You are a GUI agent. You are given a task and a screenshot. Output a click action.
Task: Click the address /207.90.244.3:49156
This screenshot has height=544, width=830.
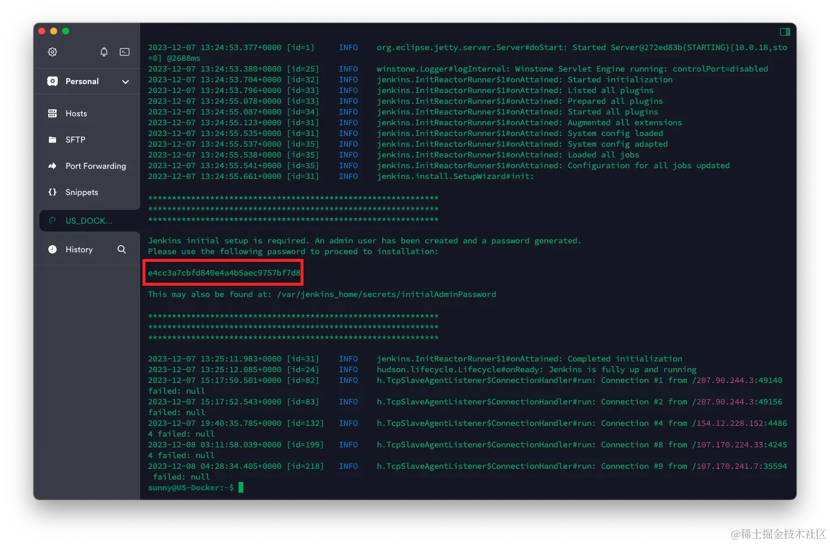coord(737,402)
